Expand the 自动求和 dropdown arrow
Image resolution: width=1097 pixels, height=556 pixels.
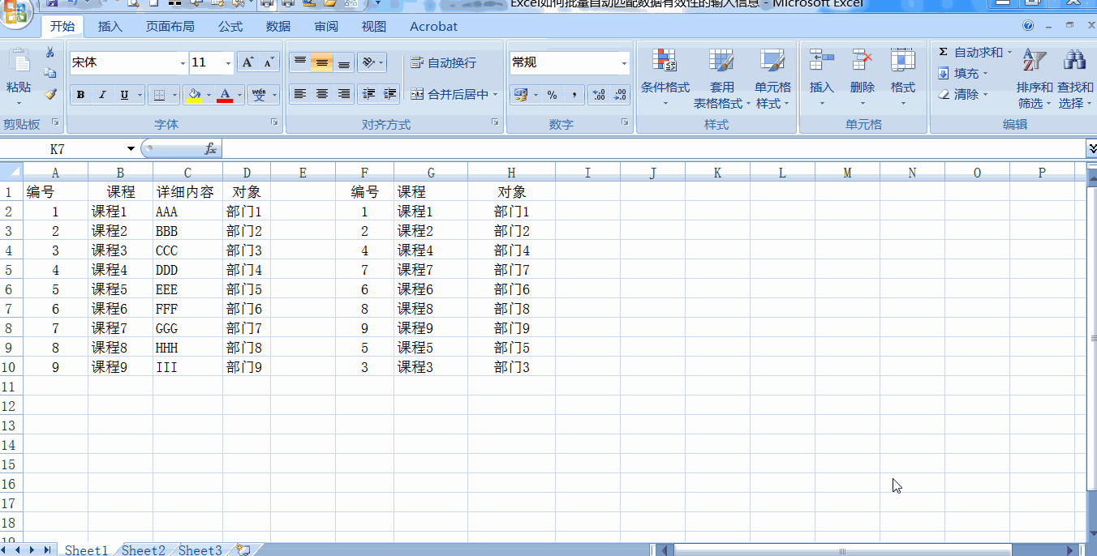[x=1009, y=53]
